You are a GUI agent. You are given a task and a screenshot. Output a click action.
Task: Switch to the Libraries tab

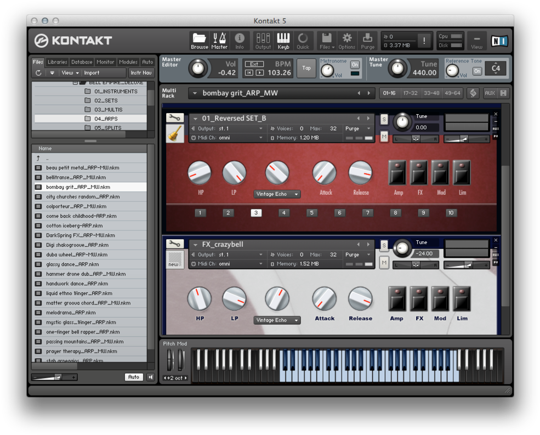tap(57, 61)
